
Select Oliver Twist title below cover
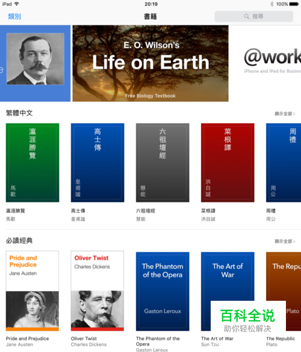pos(84,339)
